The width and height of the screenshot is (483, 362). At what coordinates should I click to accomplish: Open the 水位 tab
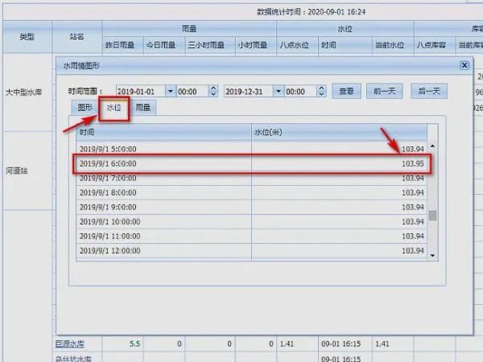tap(114, 108)
